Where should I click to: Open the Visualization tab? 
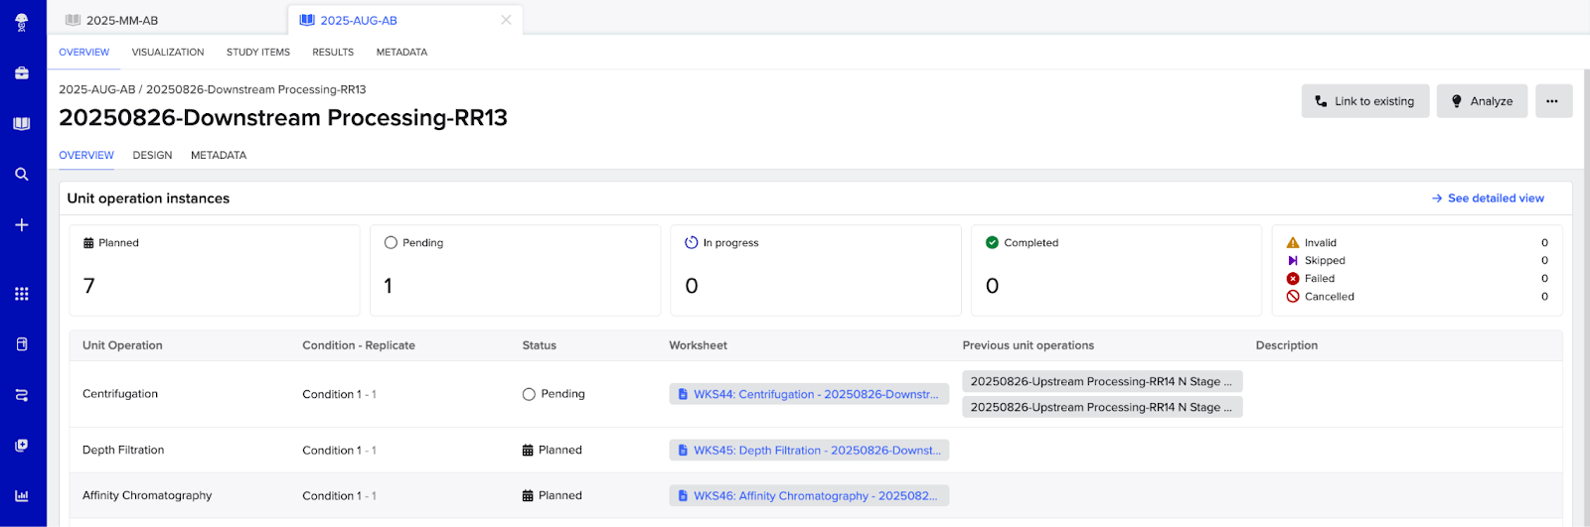168,53
